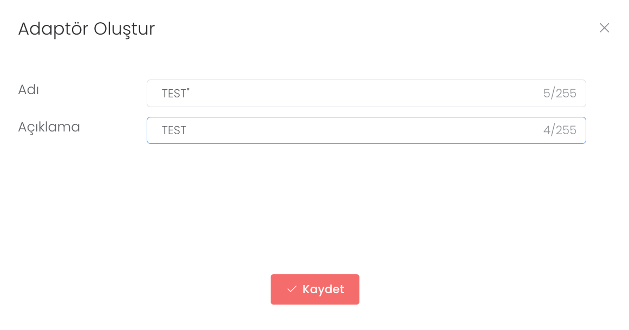
Task: Click the 4/255 character counter
Action: coord(560,130)
